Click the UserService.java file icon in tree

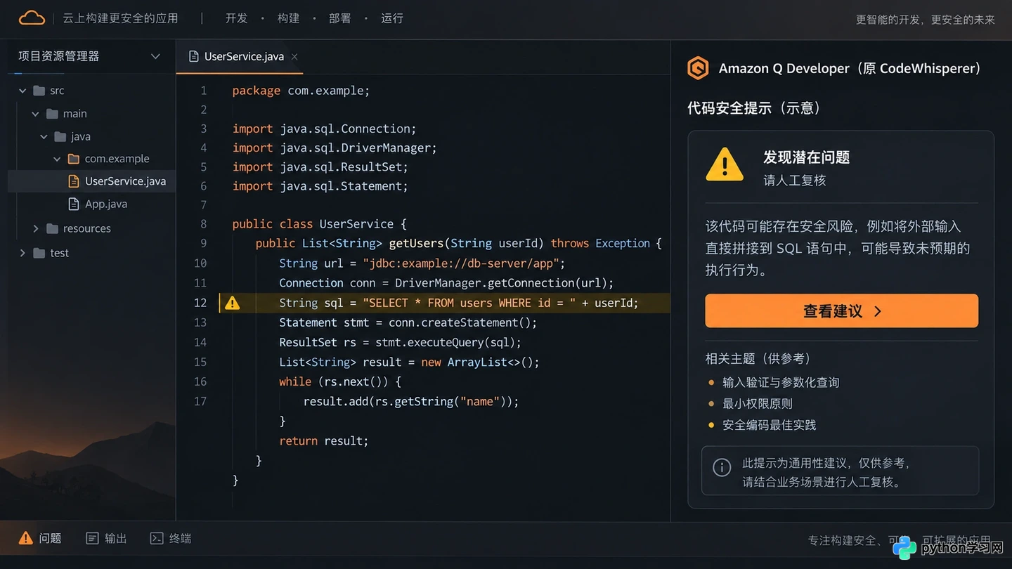[73, 181]
